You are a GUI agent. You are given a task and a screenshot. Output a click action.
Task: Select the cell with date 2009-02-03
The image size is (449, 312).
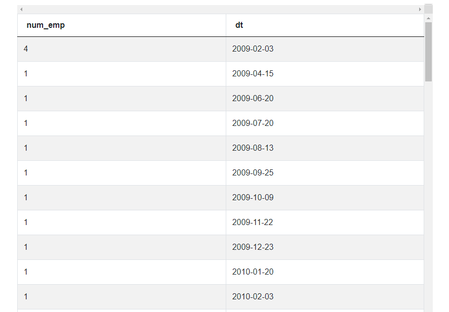tap(253, 49)
